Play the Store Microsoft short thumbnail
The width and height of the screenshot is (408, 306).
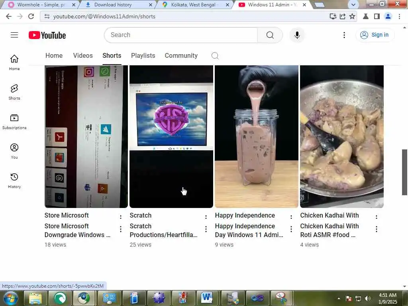pos(86,137)
